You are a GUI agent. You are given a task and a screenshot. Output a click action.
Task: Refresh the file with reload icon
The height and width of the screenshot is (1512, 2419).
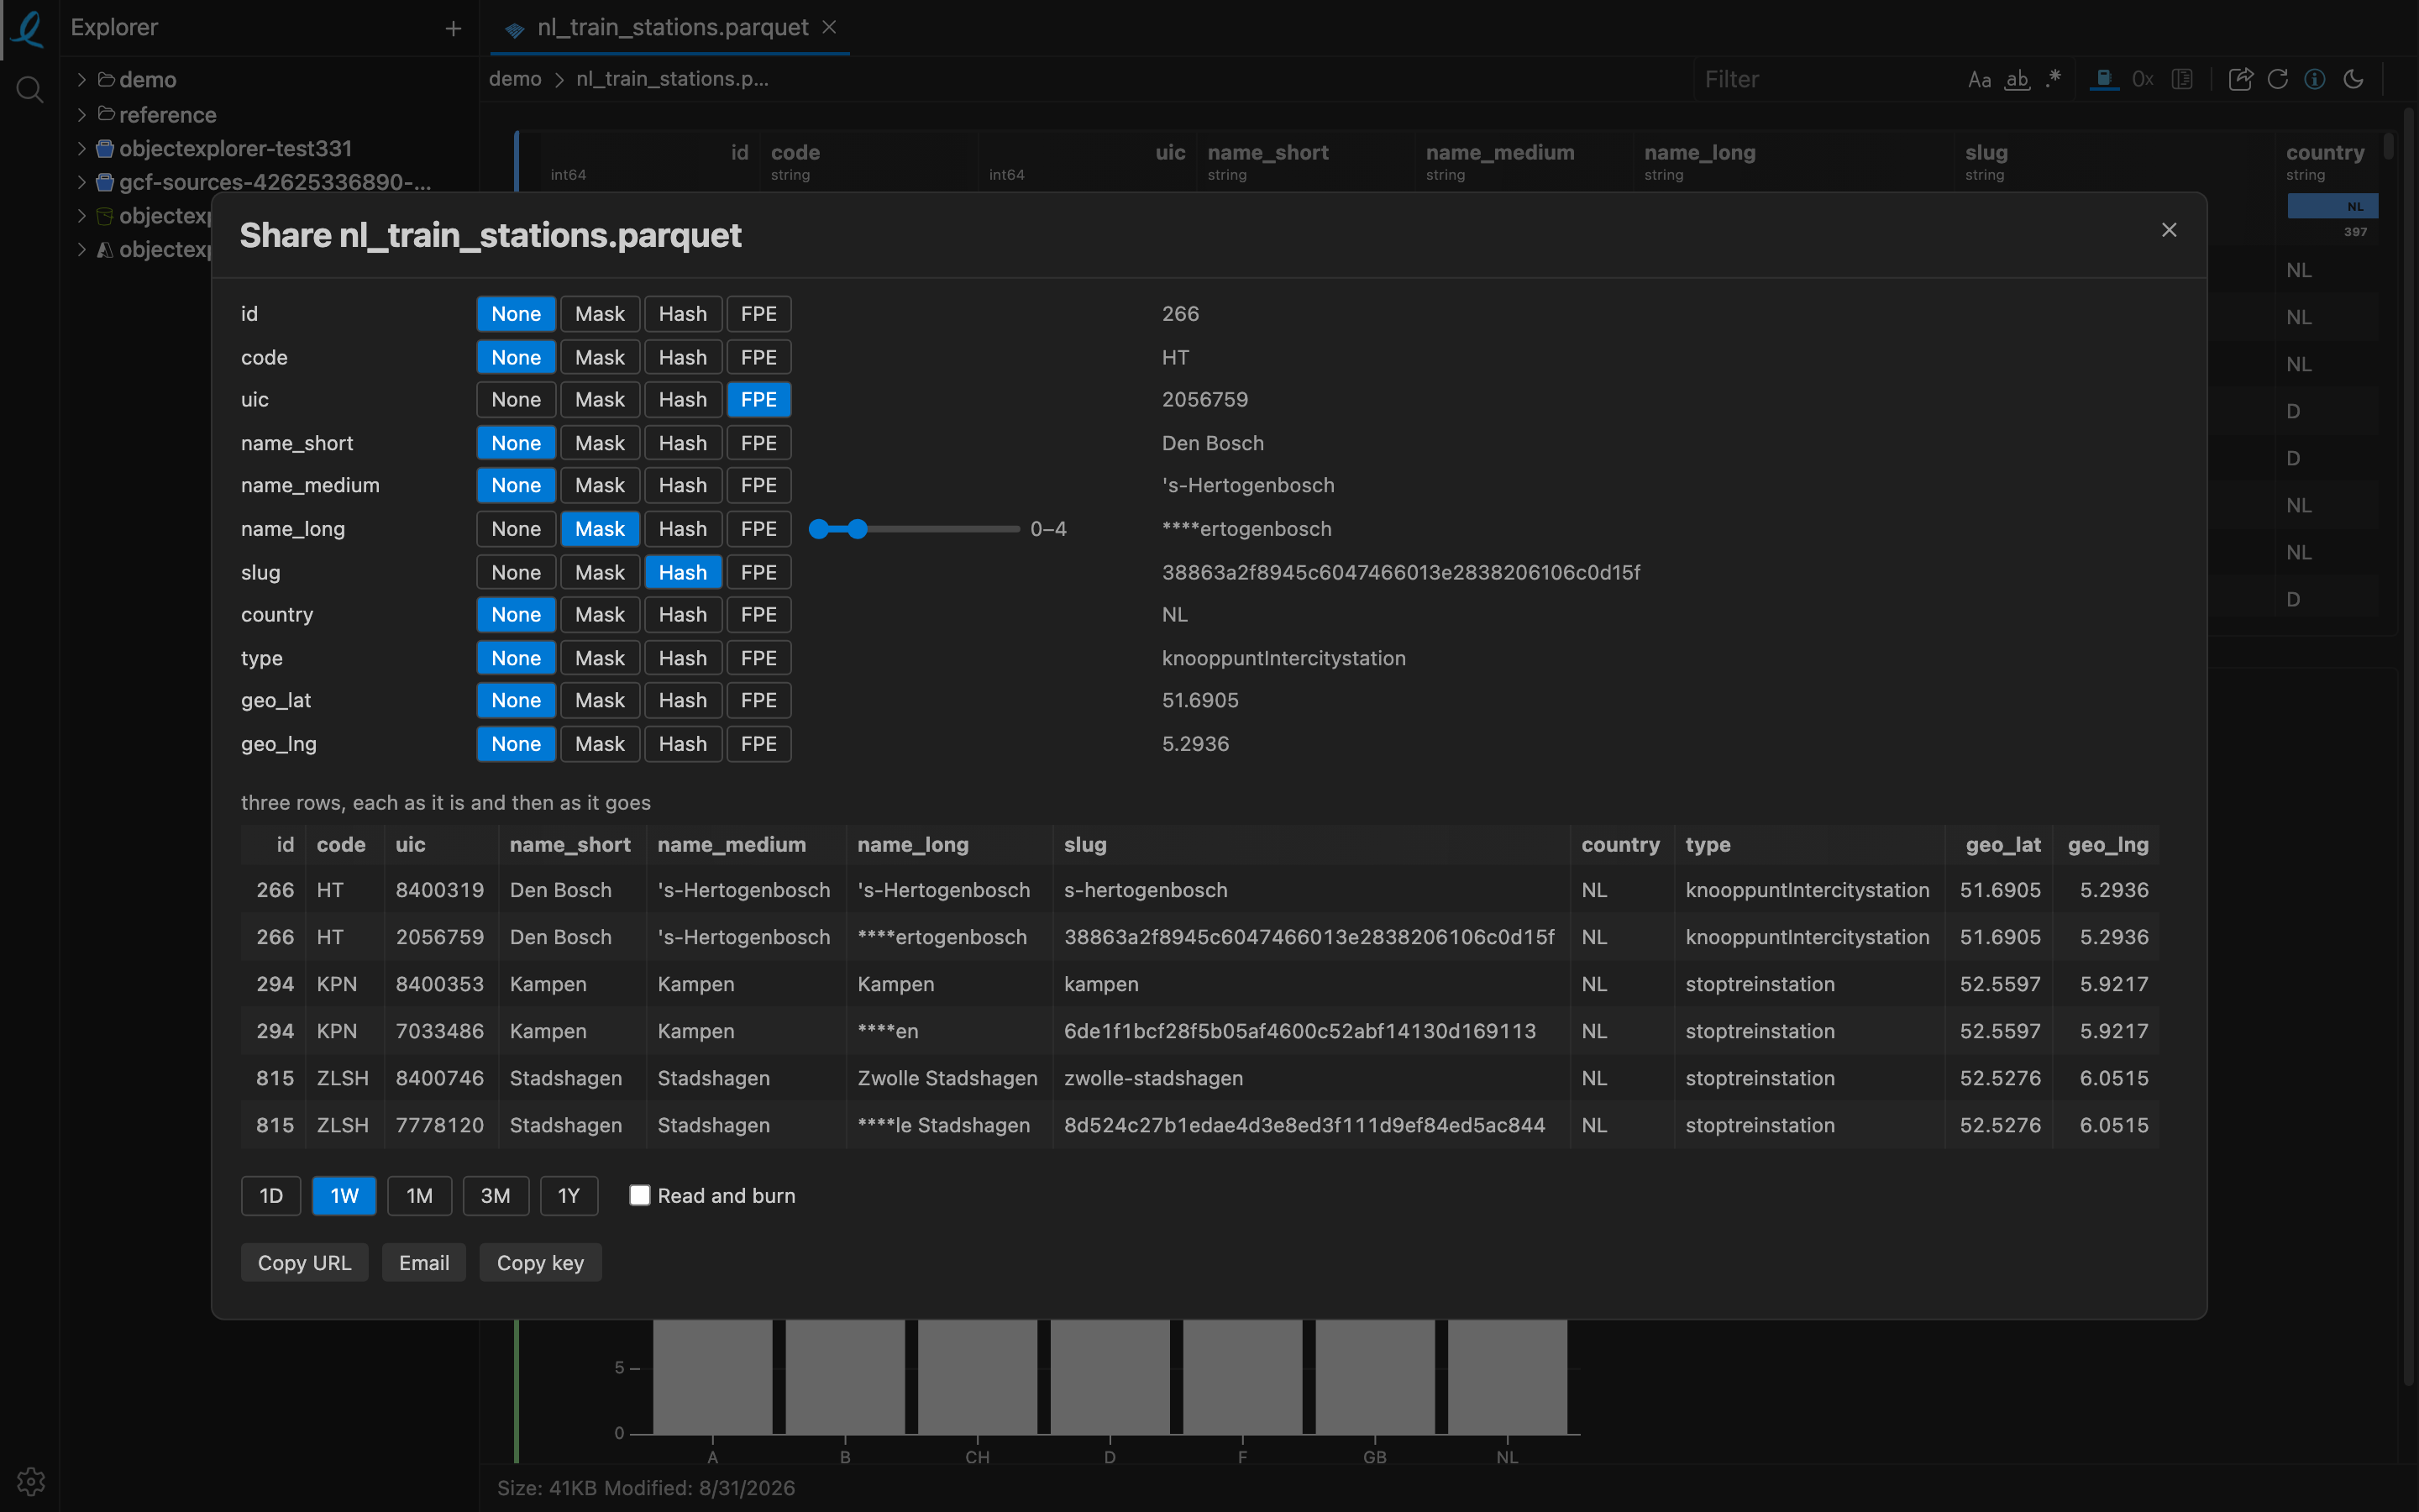click(2278, 79)
